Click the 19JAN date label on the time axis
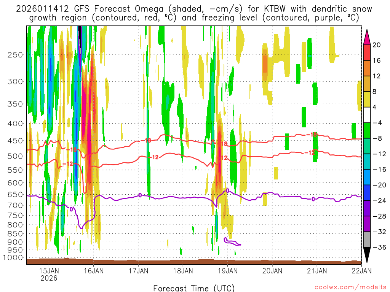Viewport: 390px width, 292px height. 227,271
